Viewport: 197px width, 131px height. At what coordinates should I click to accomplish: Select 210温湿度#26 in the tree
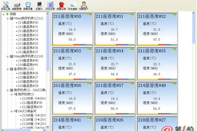(x=28, y=73)
